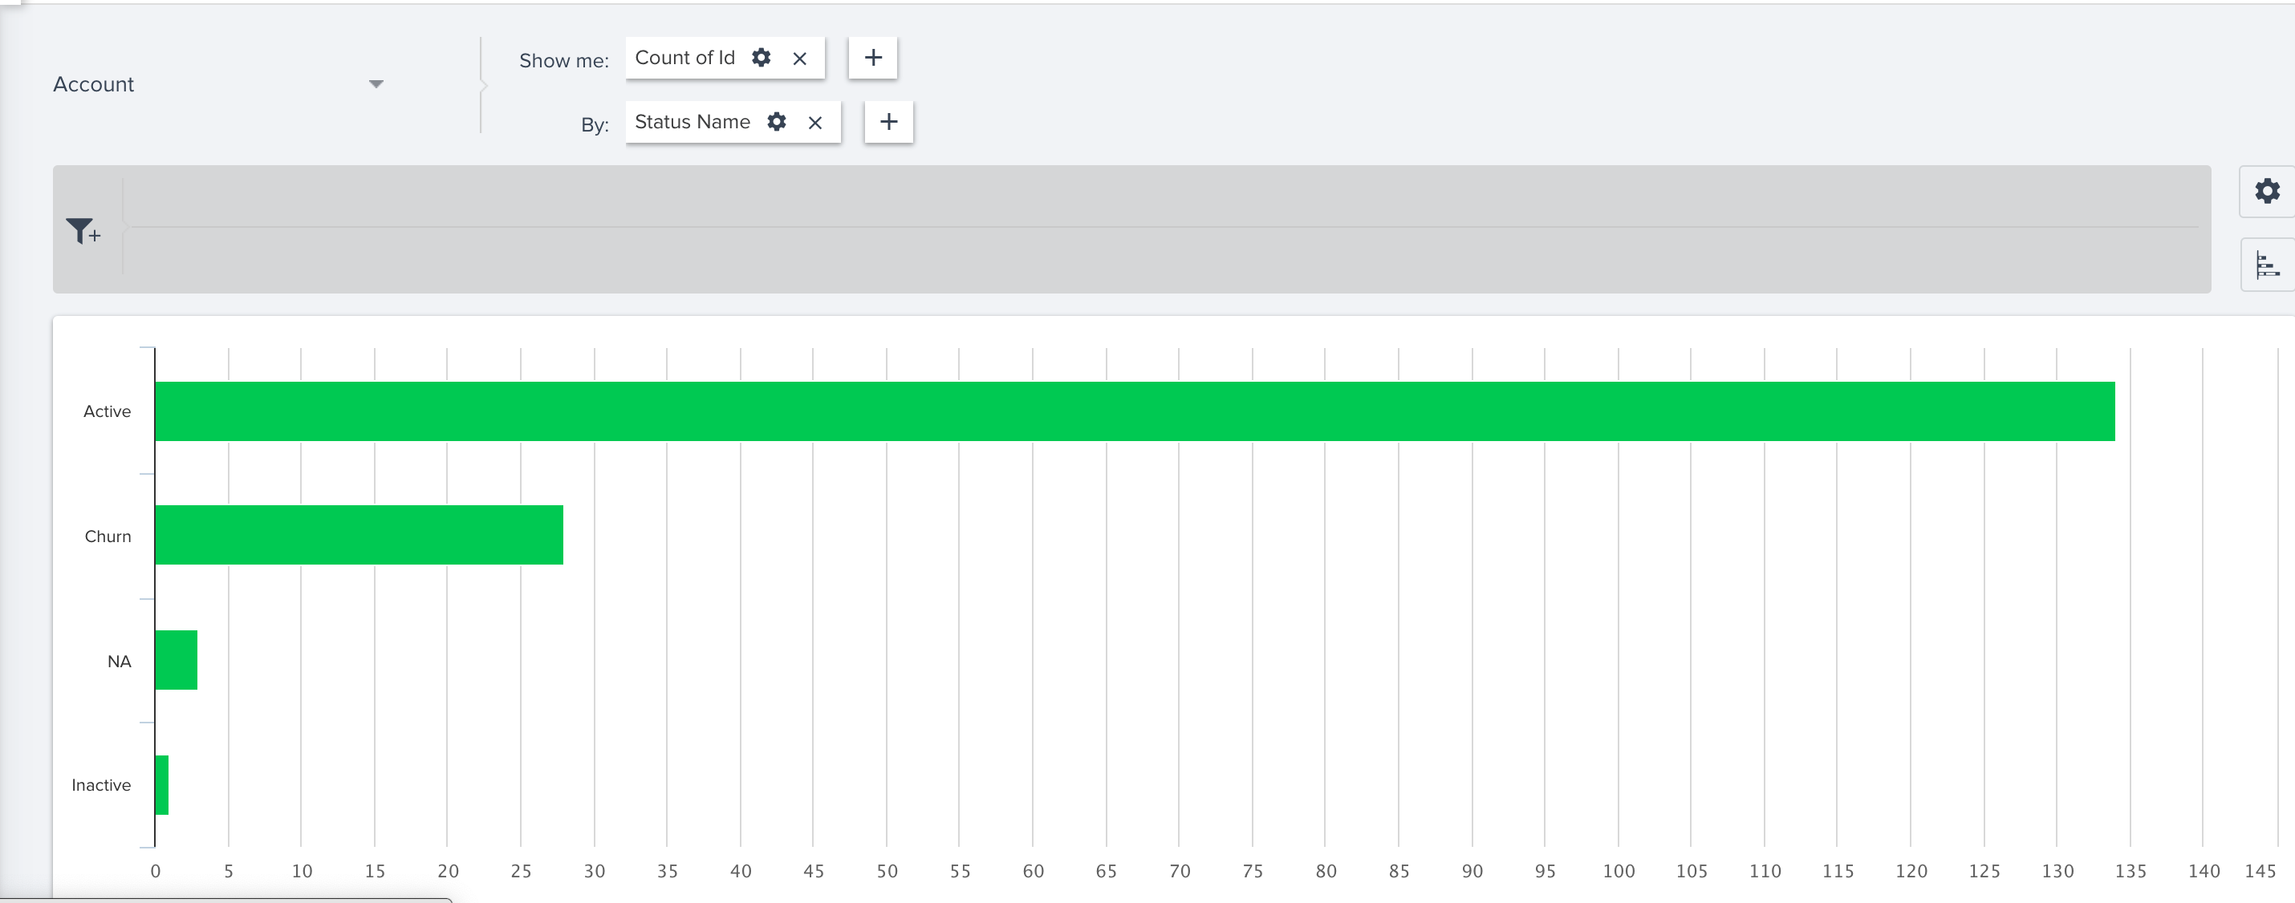The width and height of the screenshot is (2295, 903).
Task: Click the Show me: label
Action: 564,61
